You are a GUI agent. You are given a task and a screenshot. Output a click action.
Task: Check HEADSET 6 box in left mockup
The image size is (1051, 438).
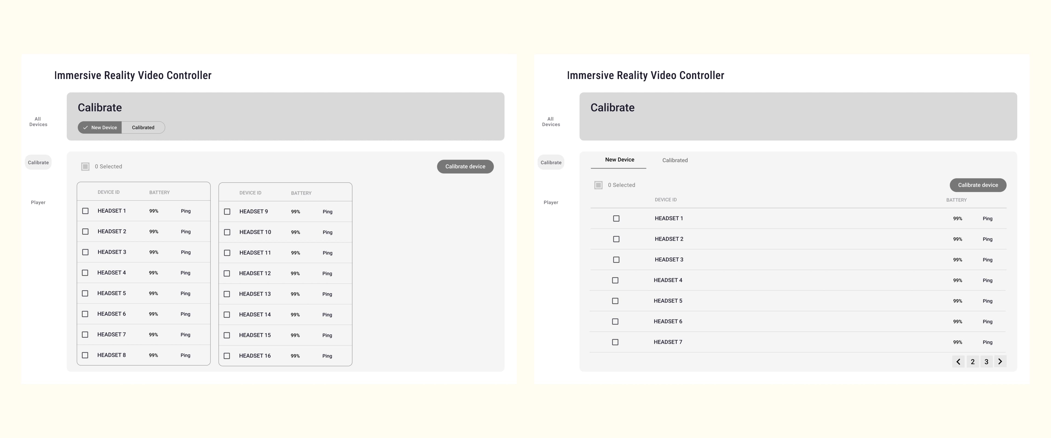click(x=85, y=314)
